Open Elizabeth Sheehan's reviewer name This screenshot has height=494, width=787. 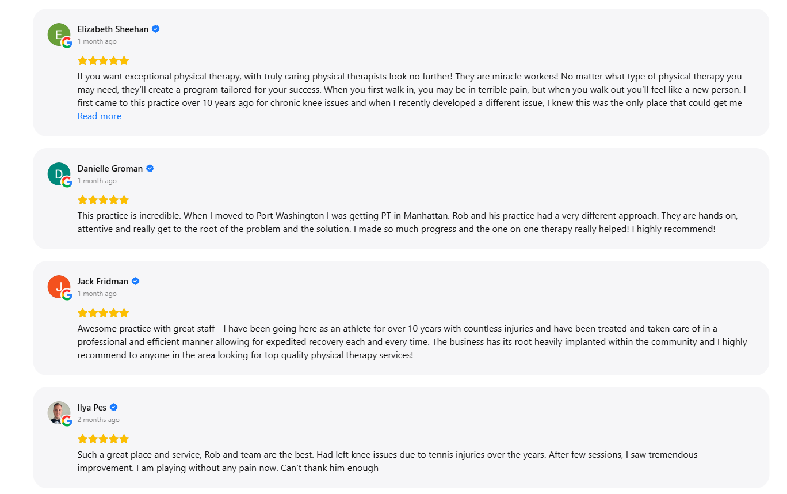(x=113, y=29)
